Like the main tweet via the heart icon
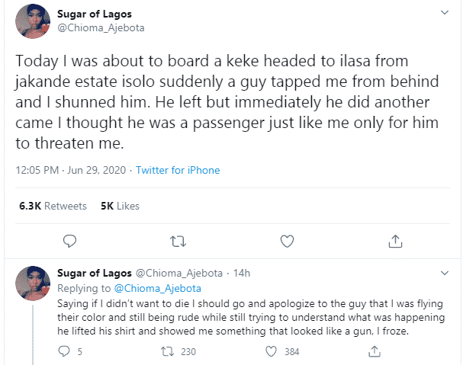The image size is (463, 365). tap(287, 241)
